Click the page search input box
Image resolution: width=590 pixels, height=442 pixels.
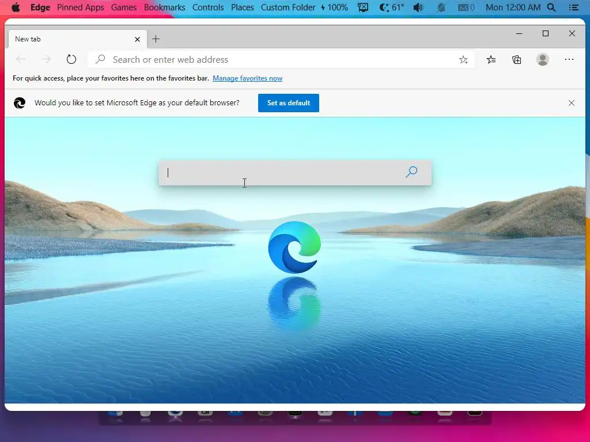coord(295,173)
